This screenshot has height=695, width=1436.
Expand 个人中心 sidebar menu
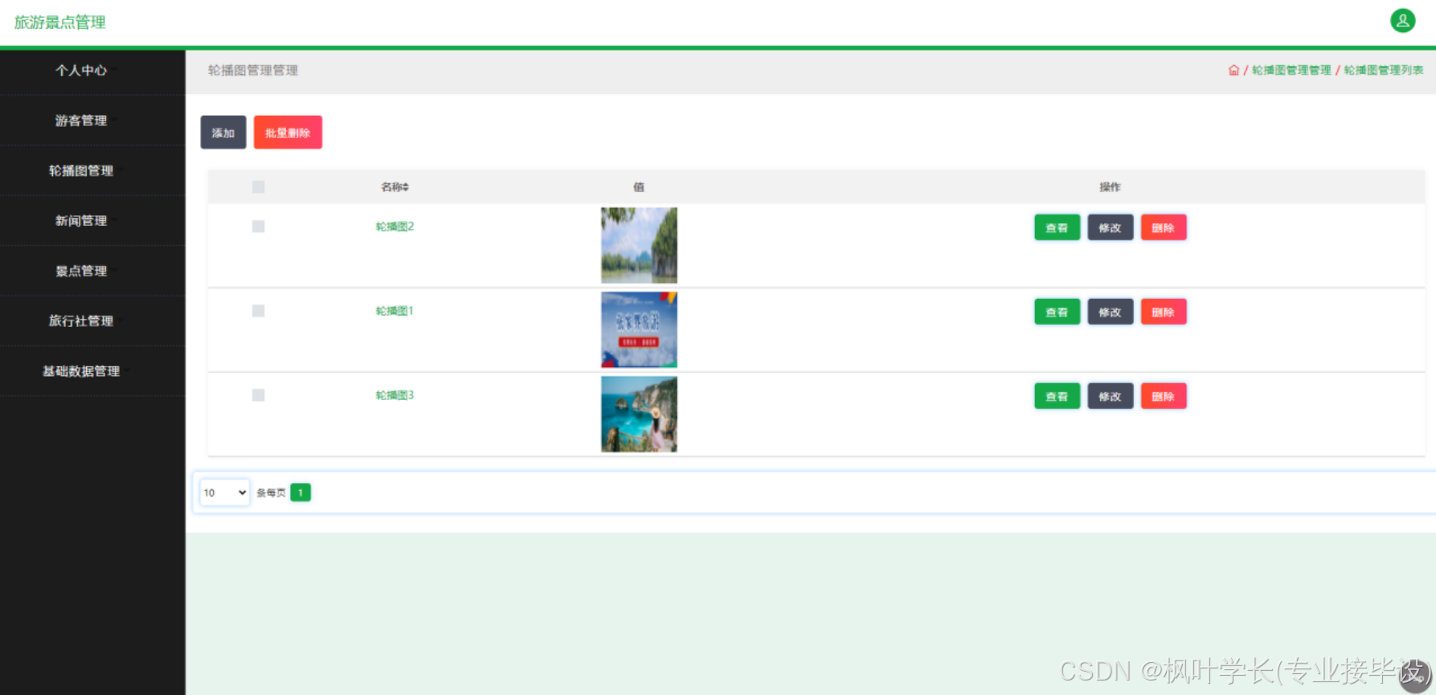(x=81, y=71)
